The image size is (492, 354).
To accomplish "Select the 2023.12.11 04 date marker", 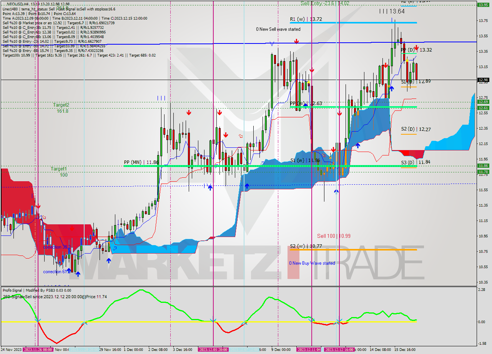I will [309, 350].
